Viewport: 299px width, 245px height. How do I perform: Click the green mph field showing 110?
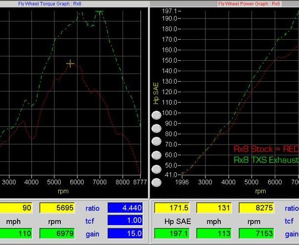pos(16,234)
